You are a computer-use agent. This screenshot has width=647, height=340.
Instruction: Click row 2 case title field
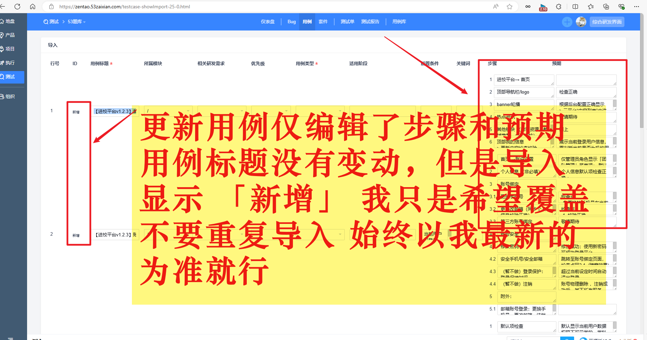[x=116, y=235]
